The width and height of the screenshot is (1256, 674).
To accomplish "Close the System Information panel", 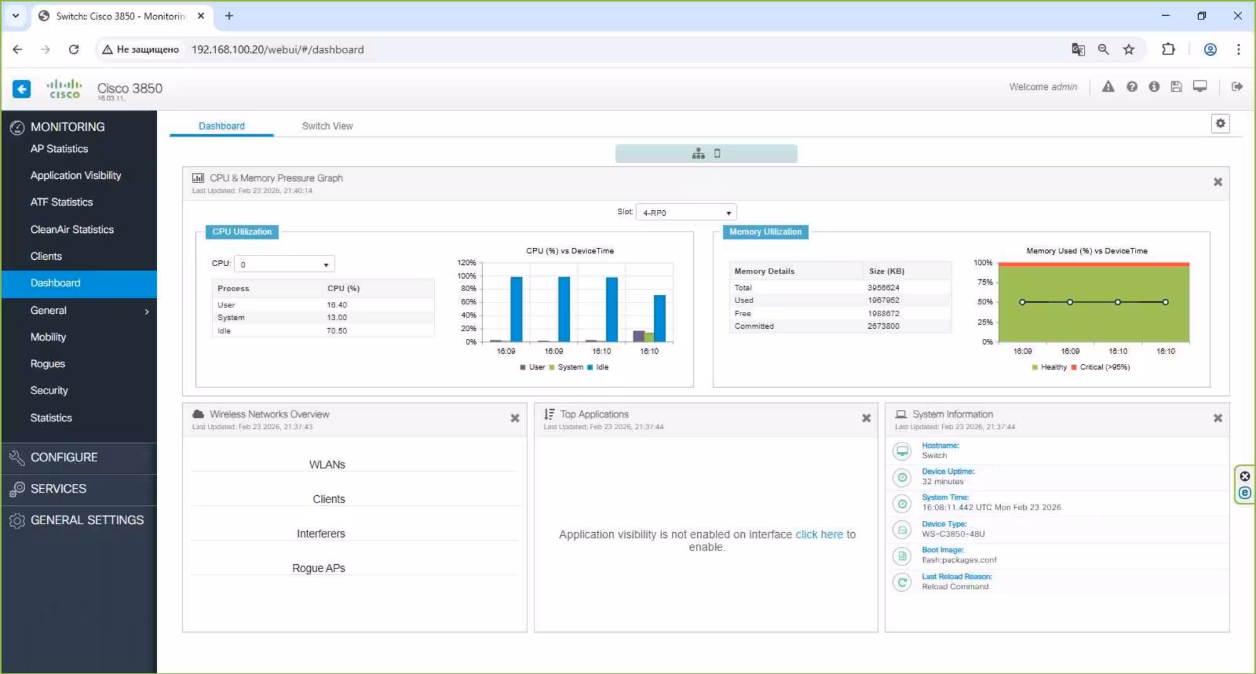I will 1218,418.
